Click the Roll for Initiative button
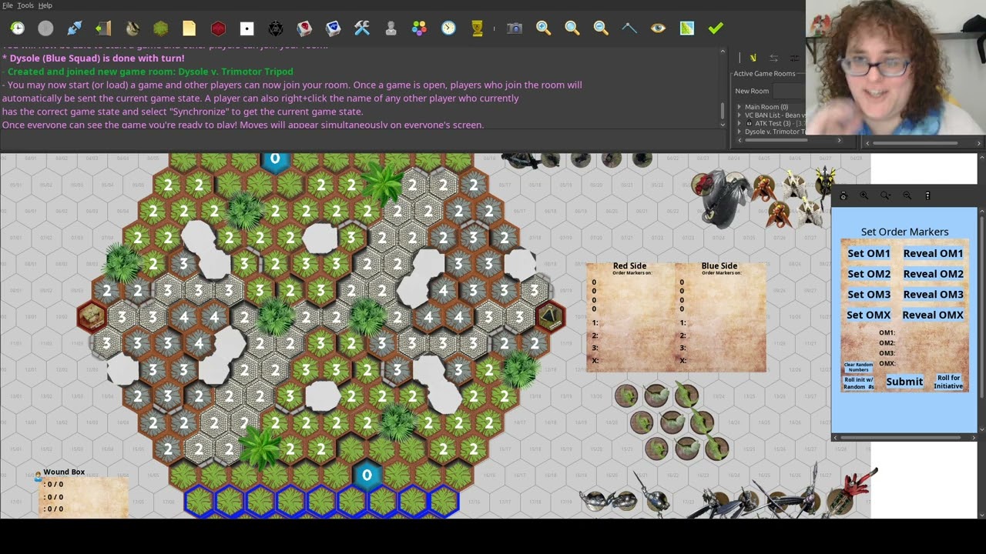This screenshot has height=554, width=986. pyautogui.click(x=949, y=382)
